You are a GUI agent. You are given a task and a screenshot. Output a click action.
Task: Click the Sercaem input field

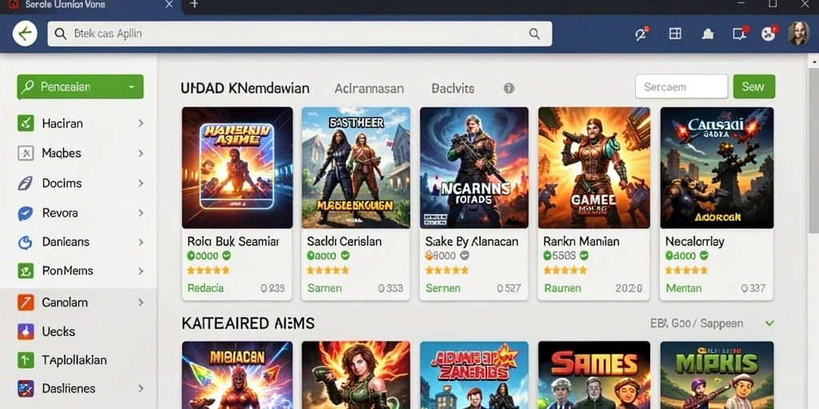(681, 86)
